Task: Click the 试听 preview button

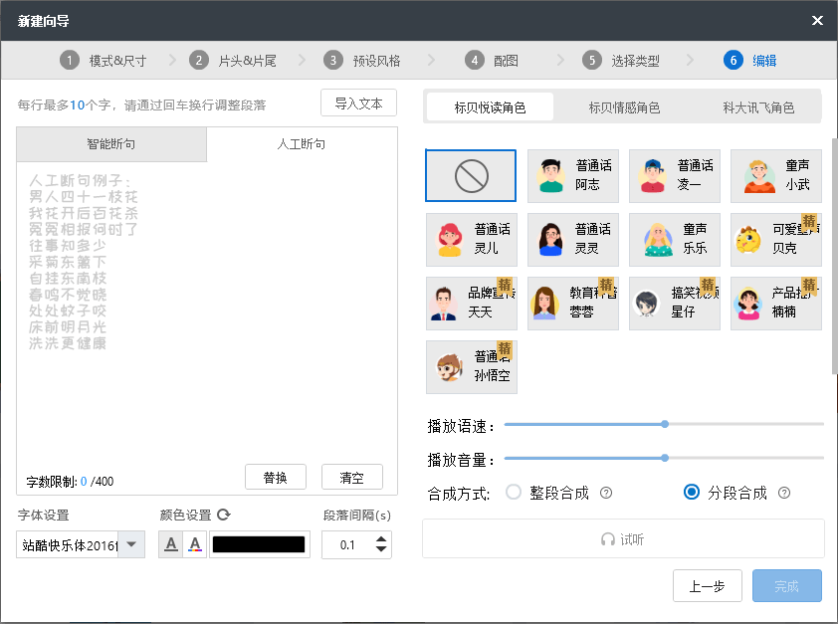Action: (x=623, y=539)
